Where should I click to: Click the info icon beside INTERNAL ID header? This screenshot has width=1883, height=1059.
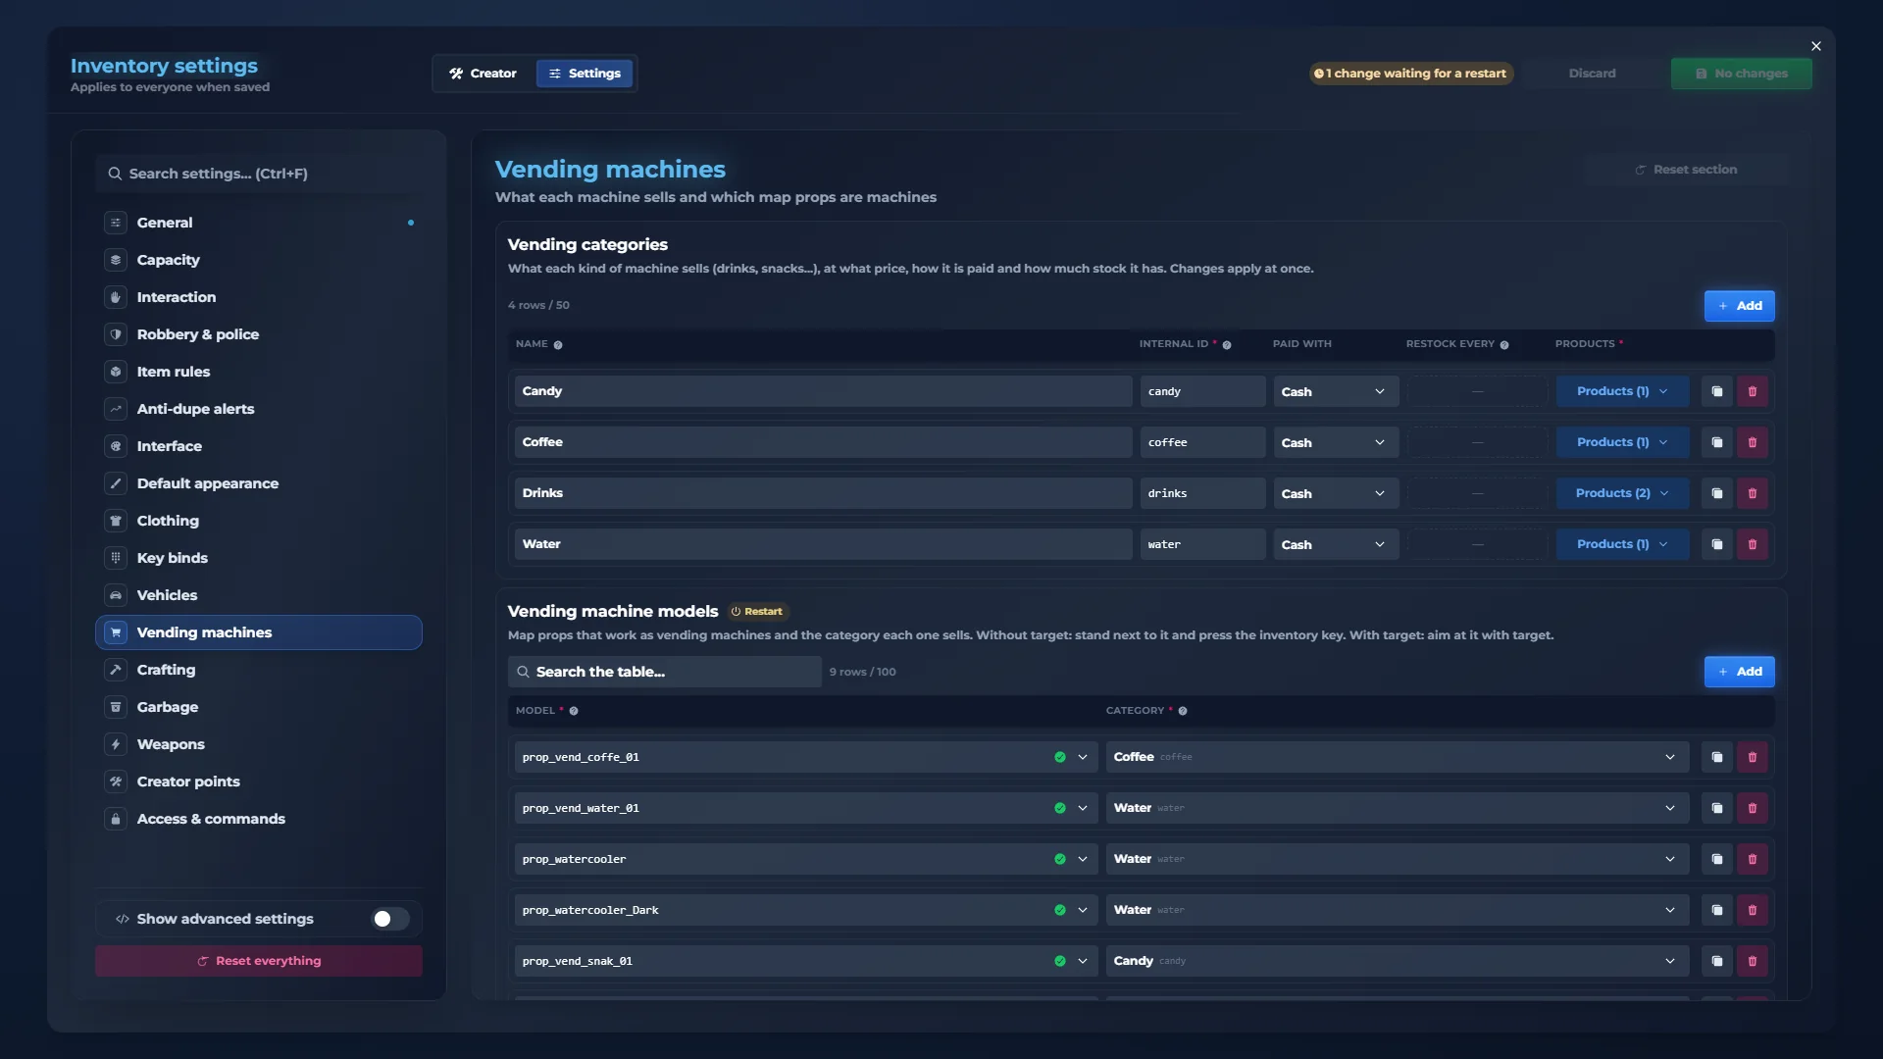tap(1227, 345)
